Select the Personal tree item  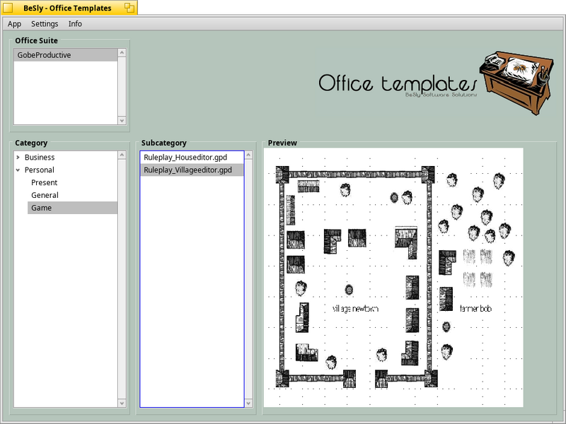[40, 170]
